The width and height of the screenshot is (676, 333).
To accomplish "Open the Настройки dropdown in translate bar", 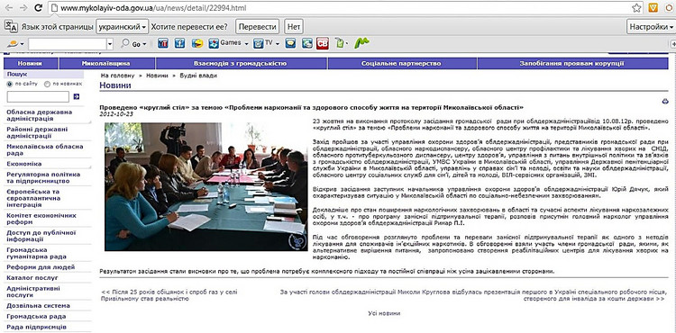I will pos(651,27).
